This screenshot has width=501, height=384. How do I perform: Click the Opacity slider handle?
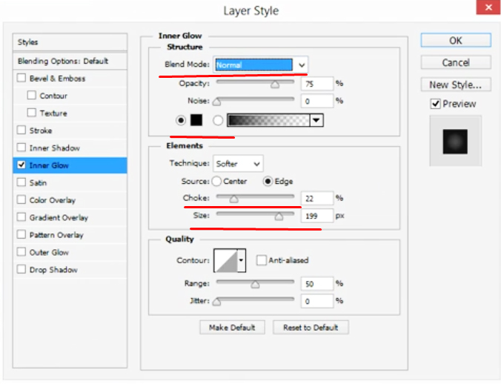[x=275, y=85]
